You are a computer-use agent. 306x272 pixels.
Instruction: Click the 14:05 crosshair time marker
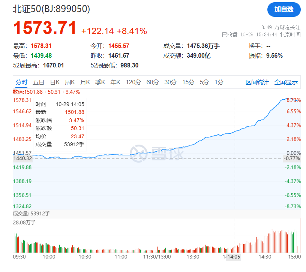click(x=235, y=257)
